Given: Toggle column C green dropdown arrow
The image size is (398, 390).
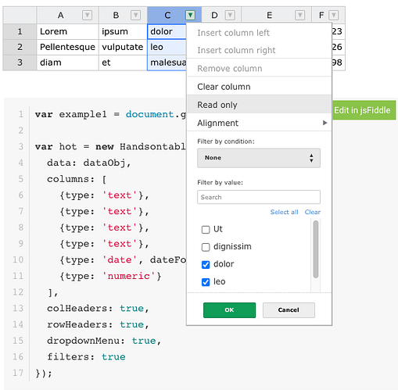Looking at the screenshot, I should 190,15.
